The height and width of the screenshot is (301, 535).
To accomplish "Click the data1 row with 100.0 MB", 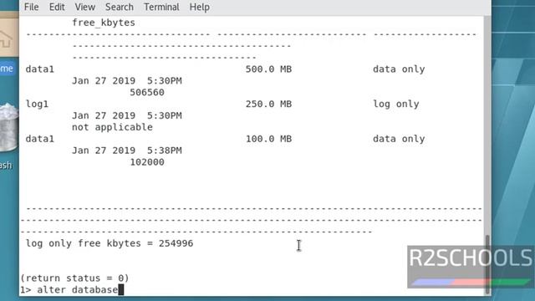I will tap(225, 139).
